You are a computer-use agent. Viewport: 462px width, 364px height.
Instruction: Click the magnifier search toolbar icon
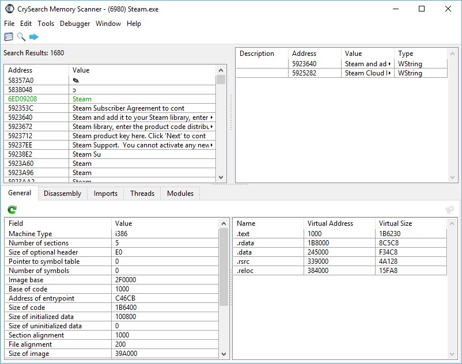21,37
